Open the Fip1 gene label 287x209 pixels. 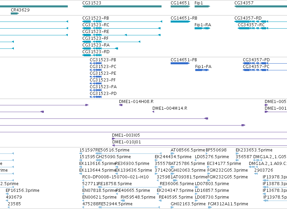[x=199, y=3]
